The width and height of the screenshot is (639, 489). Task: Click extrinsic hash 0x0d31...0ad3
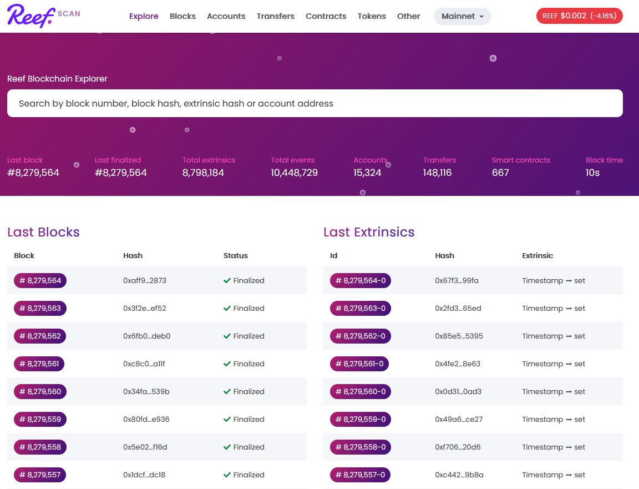pos(458,391)
